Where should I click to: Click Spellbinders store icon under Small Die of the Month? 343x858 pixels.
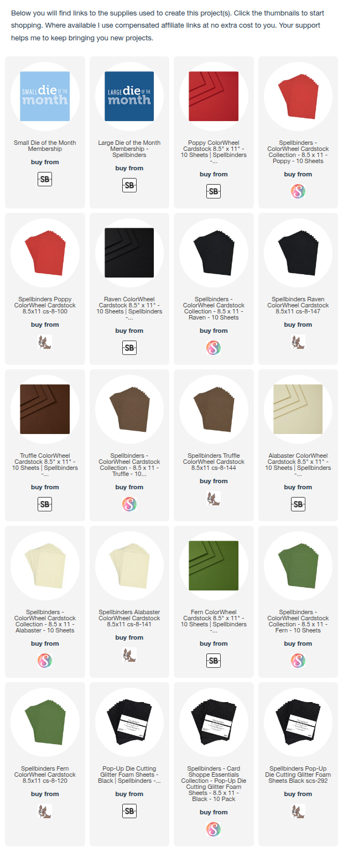45,180
